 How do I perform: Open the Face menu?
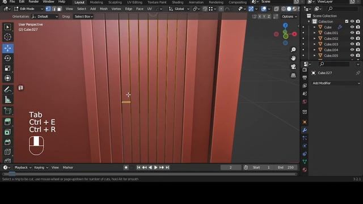click(x=140, y=9)
